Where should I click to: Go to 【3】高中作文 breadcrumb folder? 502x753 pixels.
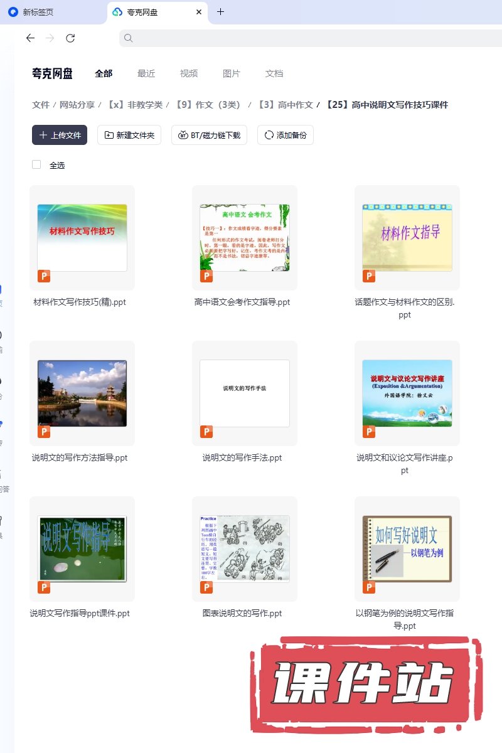click(285, 105)
